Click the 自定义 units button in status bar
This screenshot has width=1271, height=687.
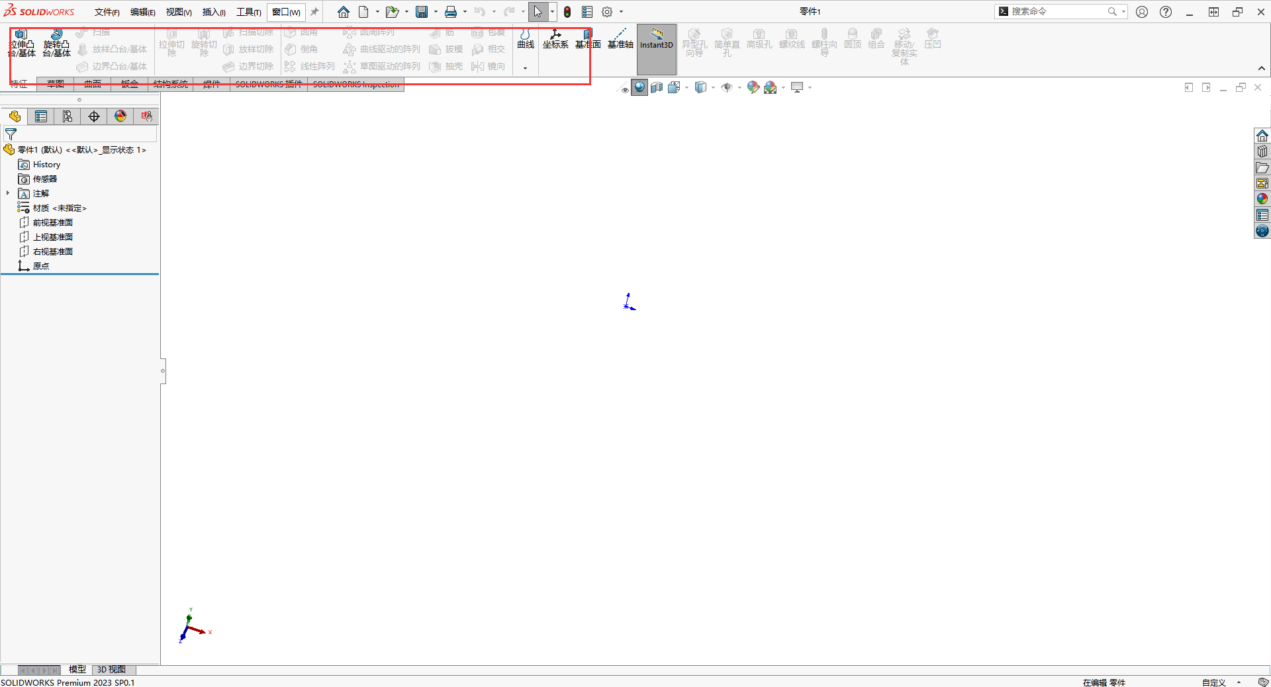point(1214,682)
